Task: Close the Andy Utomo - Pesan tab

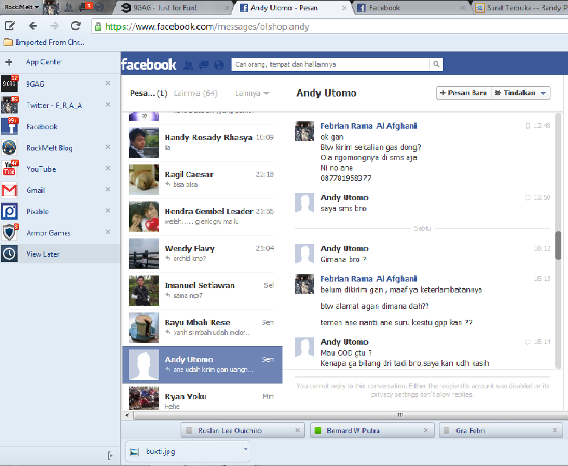Action: pos(344,8)
